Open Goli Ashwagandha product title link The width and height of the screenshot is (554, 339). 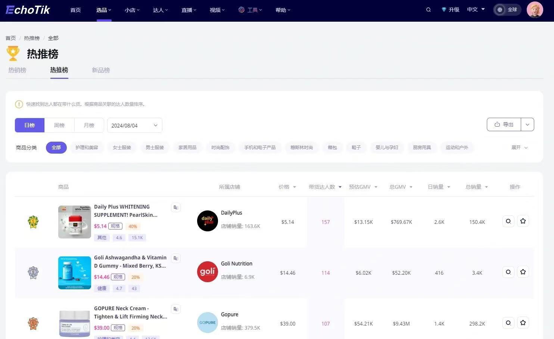(x=130, y=262)
